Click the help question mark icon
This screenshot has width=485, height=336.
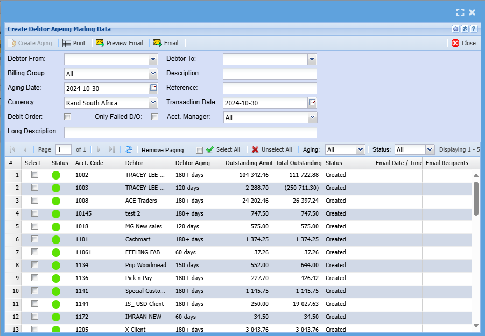coord(474,29)
